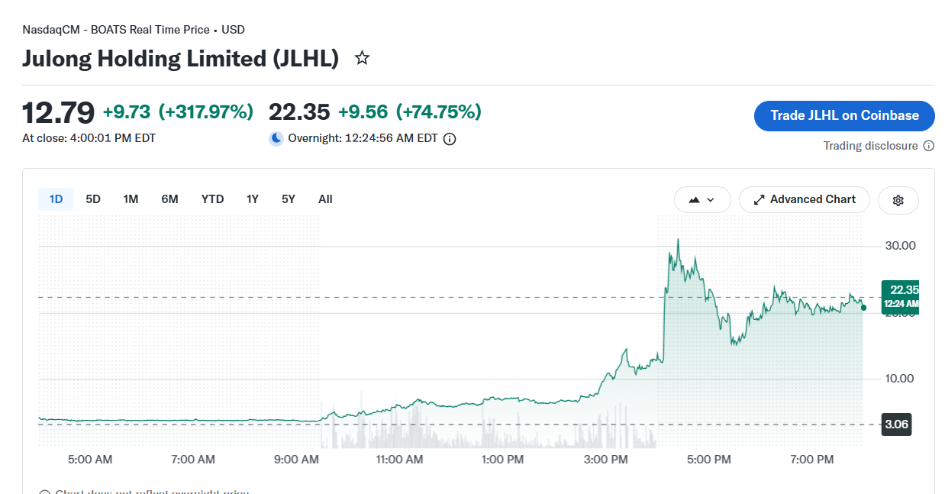
Task: Select the 1D time range
Action: (56, 199)
